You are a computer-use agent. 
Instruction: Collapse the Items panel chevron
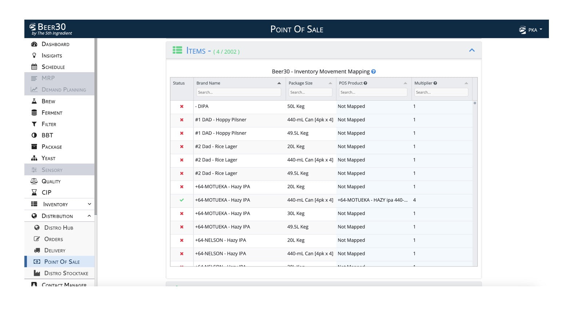coord(472,51)
